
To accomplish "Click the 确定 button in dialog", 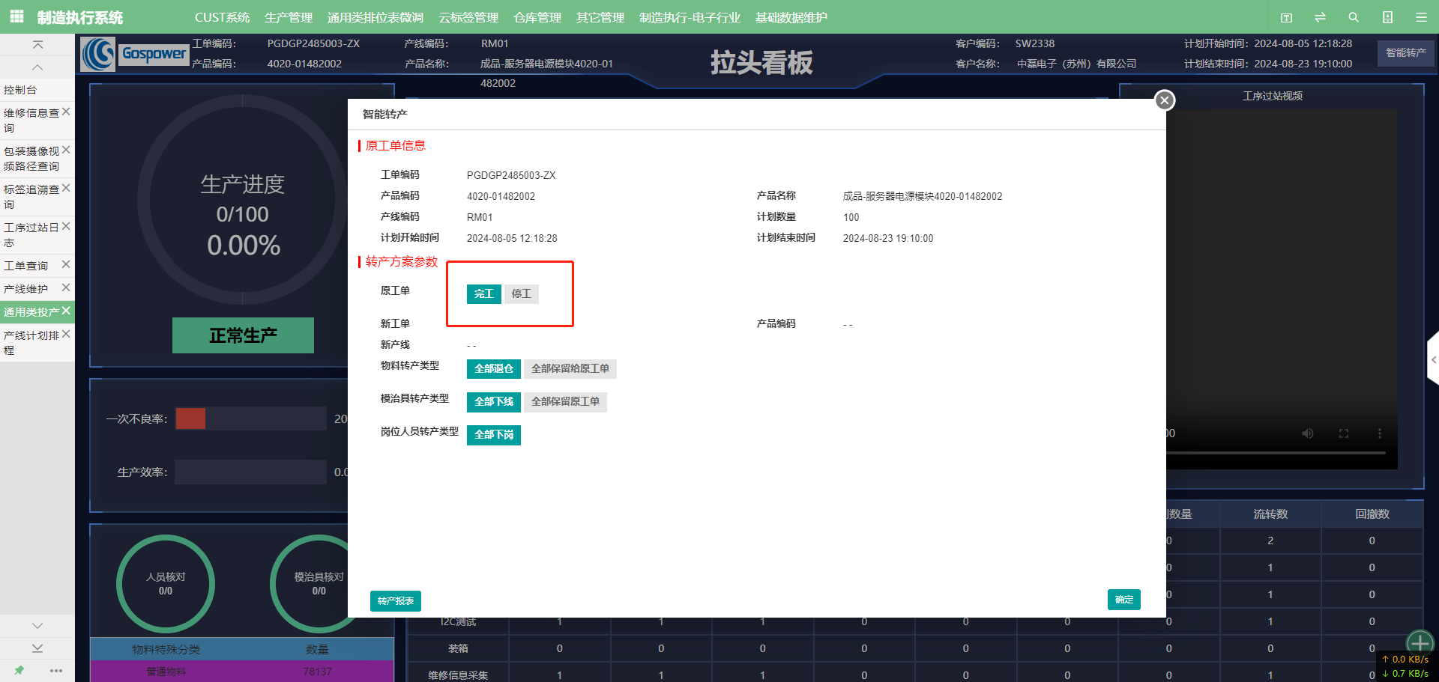I will pos(1124,600).
